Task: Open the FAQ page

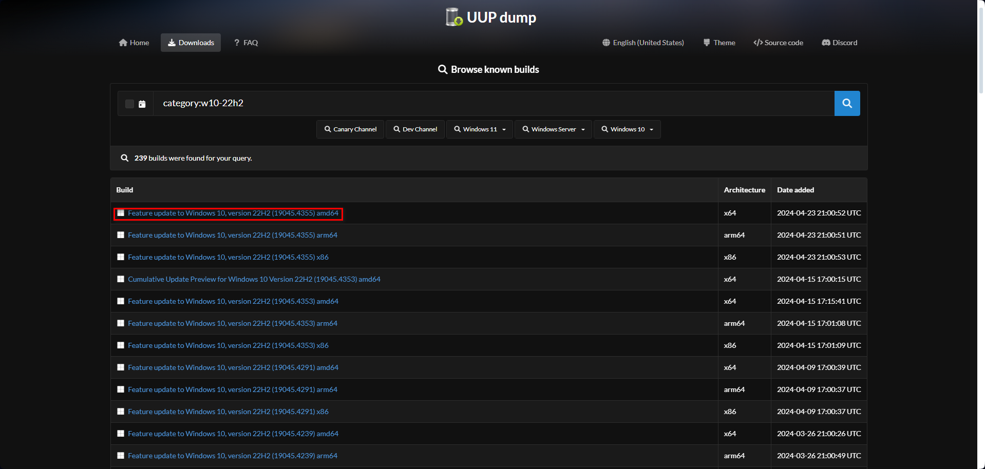Action: click(246, 43)
